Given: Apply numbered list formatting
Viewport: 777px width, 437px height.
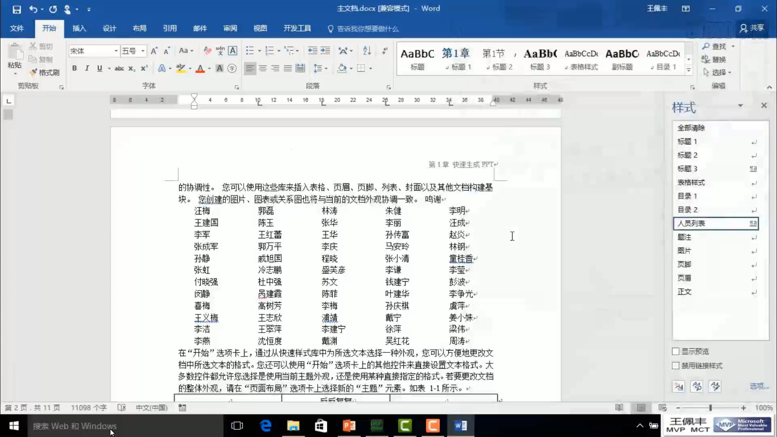Looking at the screenshot, I should [x=269, y=51].
